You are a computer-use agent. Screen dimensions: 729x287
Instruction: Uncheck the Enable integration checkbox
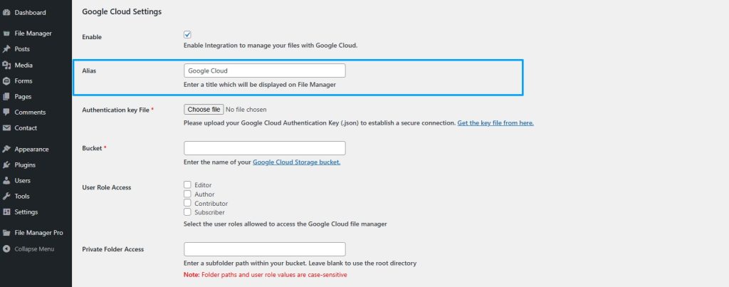pos(187,34)
